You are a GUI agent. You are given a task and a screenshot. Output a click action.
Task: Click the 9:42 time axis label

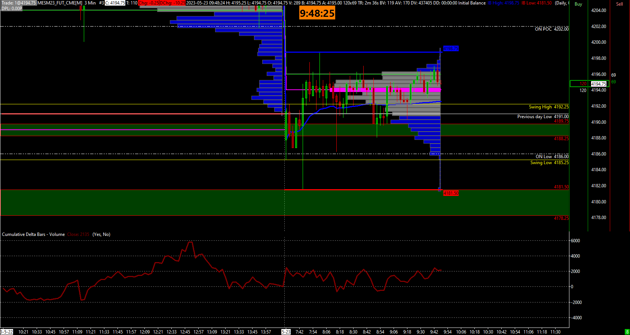[x=434, y=332]
